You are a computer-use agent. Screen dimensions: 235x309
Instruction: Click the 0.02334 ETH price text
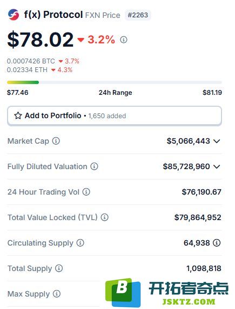[28, 70]
